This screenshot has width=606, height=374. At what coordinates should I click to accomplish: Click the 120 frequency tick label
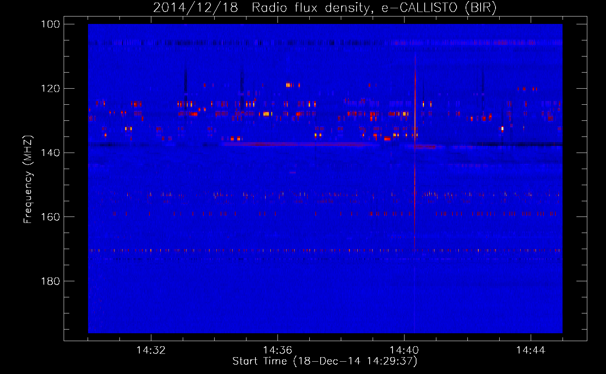coord(50,89)
